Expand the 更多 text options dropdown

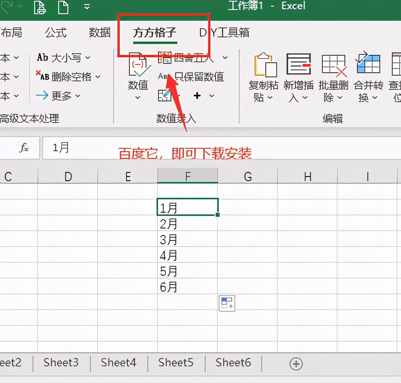point(78,96)
